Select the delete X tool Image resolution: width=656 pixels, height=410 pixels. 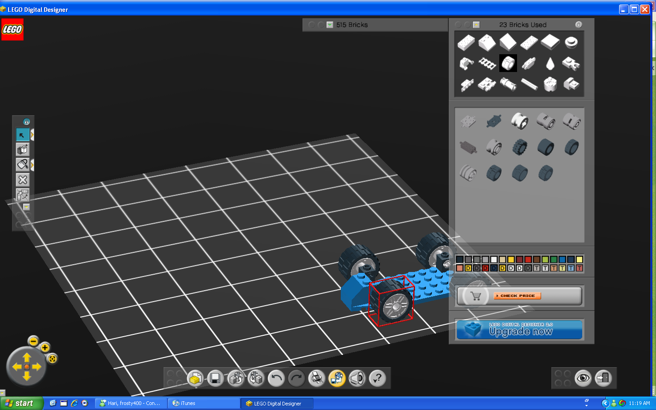pyautogui.click(x=22, y=179)
